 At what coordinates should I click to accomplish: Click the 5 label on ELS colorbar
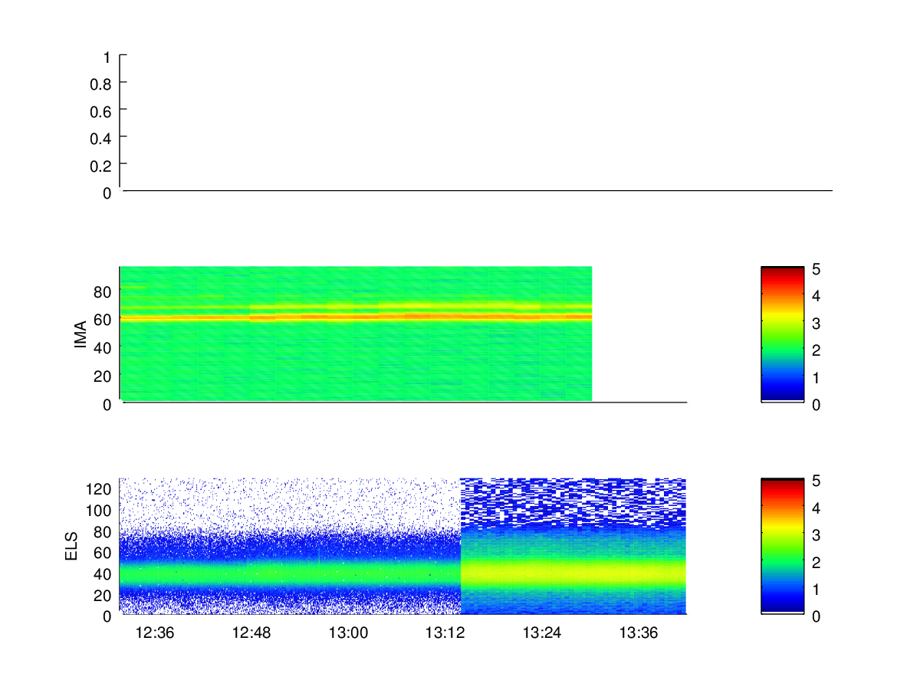[x=816, y=481]
